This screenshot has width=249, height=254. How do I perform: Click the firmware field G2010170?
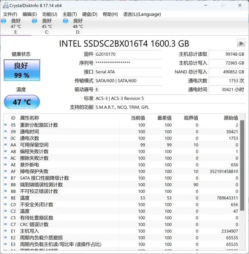click(128, 54)
